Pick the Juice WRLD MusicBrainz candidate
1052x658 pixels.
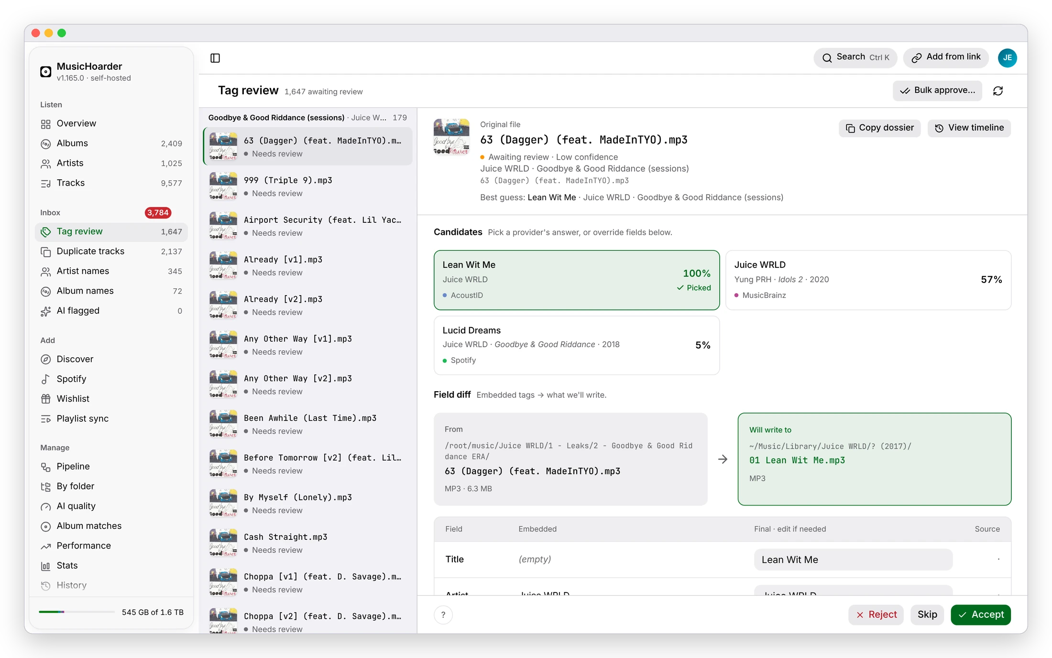[x=868, y=280]
